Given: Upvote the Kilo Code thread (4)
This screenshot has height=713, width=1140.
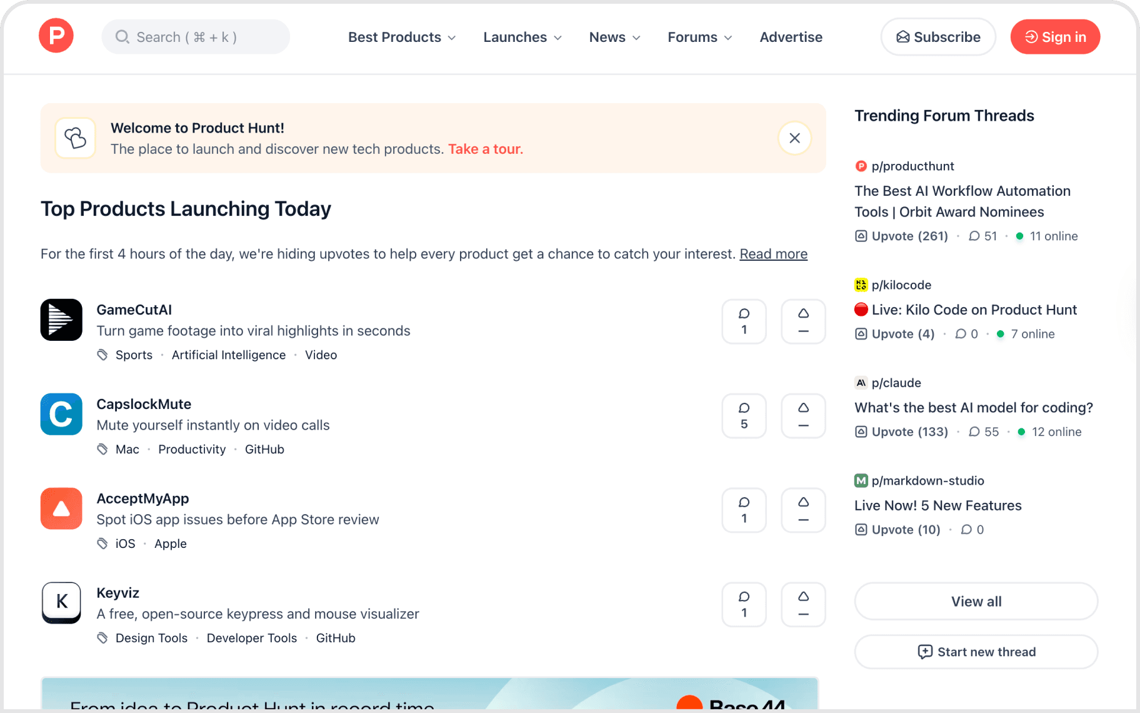Looking at the screenshot, I should coord(895,334).
